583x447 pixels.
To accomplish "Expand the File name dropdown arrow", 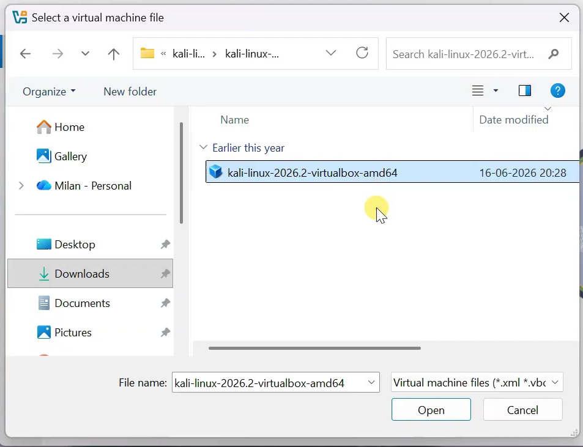I will point(371,382).
